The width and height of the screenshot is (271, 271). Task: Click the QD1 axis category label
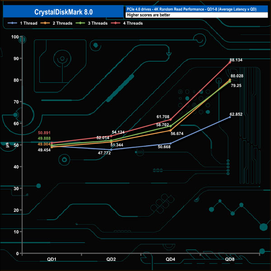point(52,259)
